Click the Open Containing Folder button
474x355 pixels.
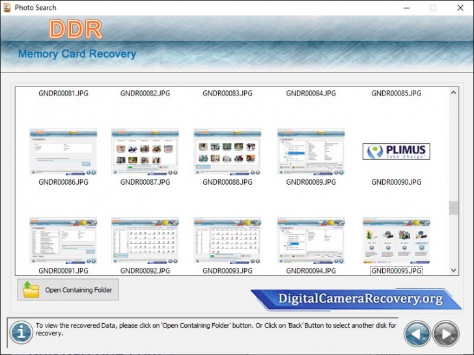point(68,290)
